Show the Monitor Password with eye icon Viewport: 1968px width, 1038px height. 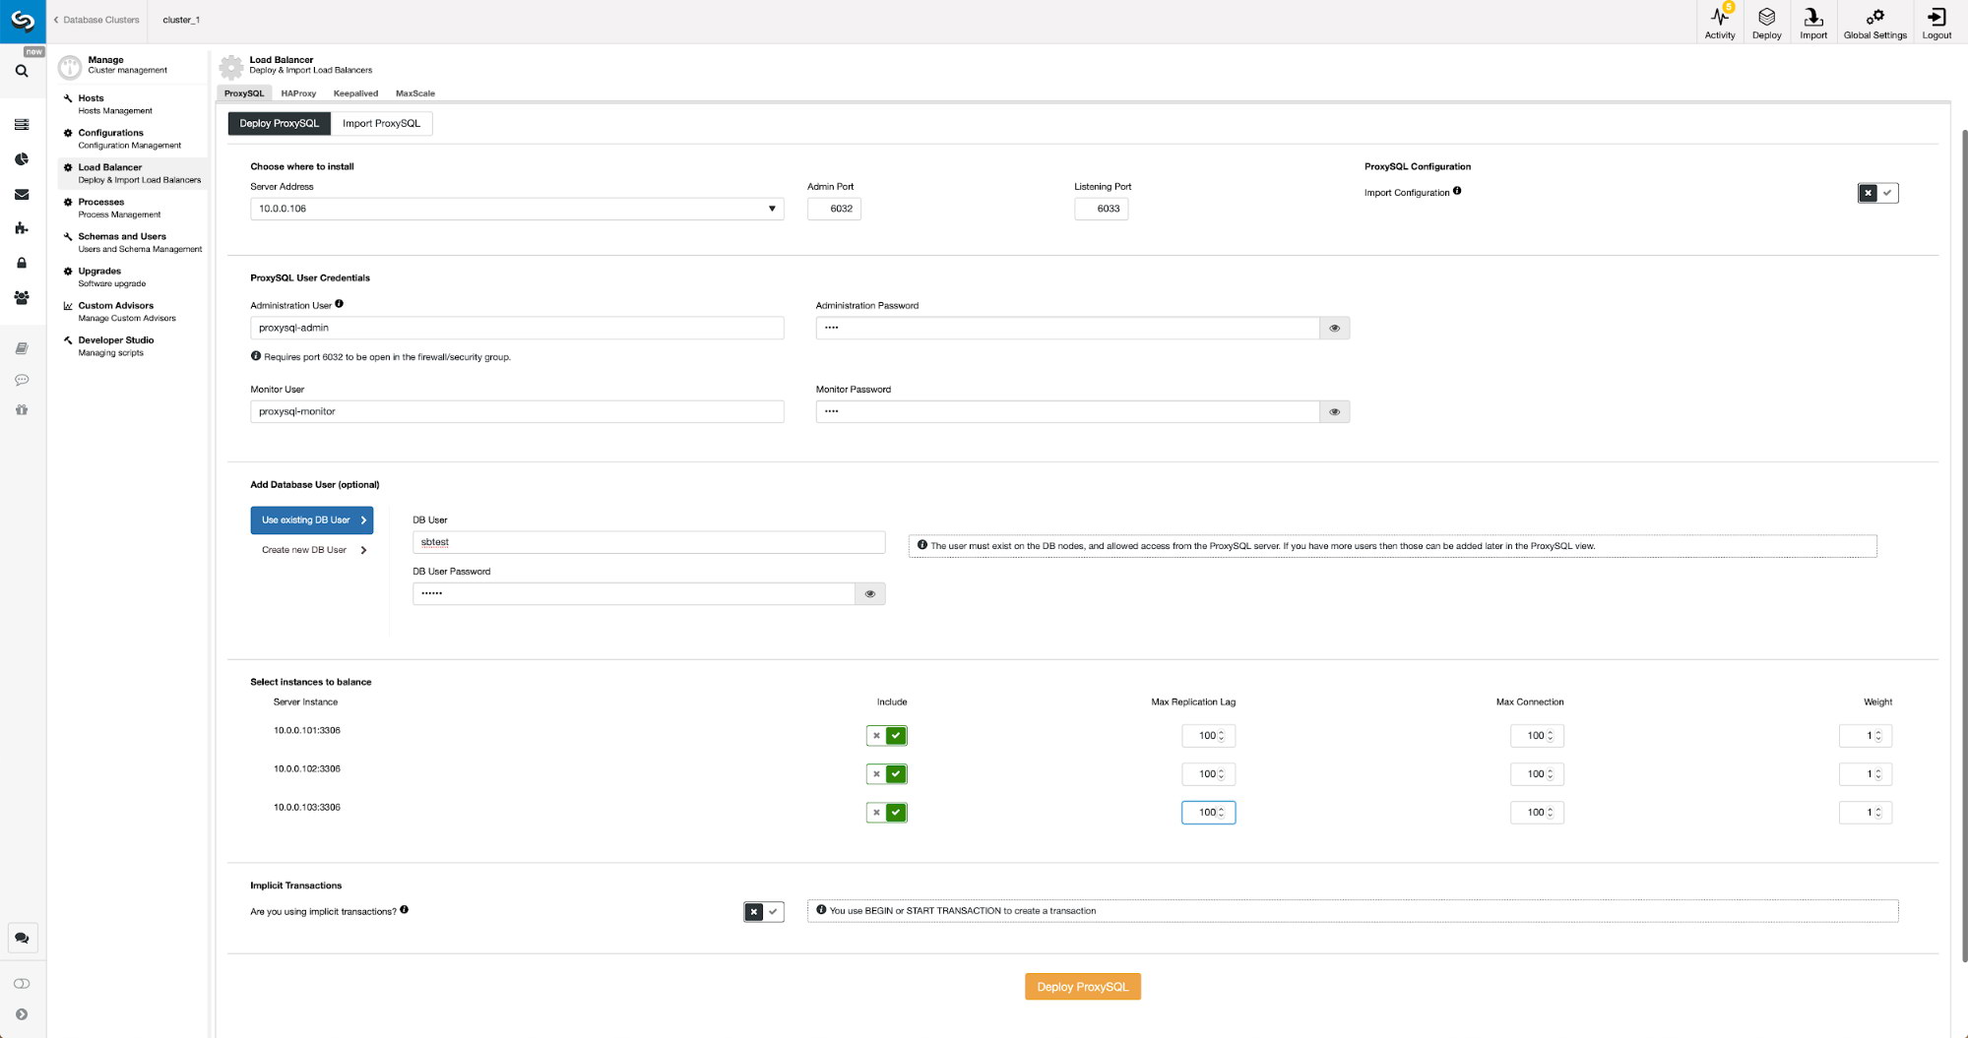click(1335, 412)
